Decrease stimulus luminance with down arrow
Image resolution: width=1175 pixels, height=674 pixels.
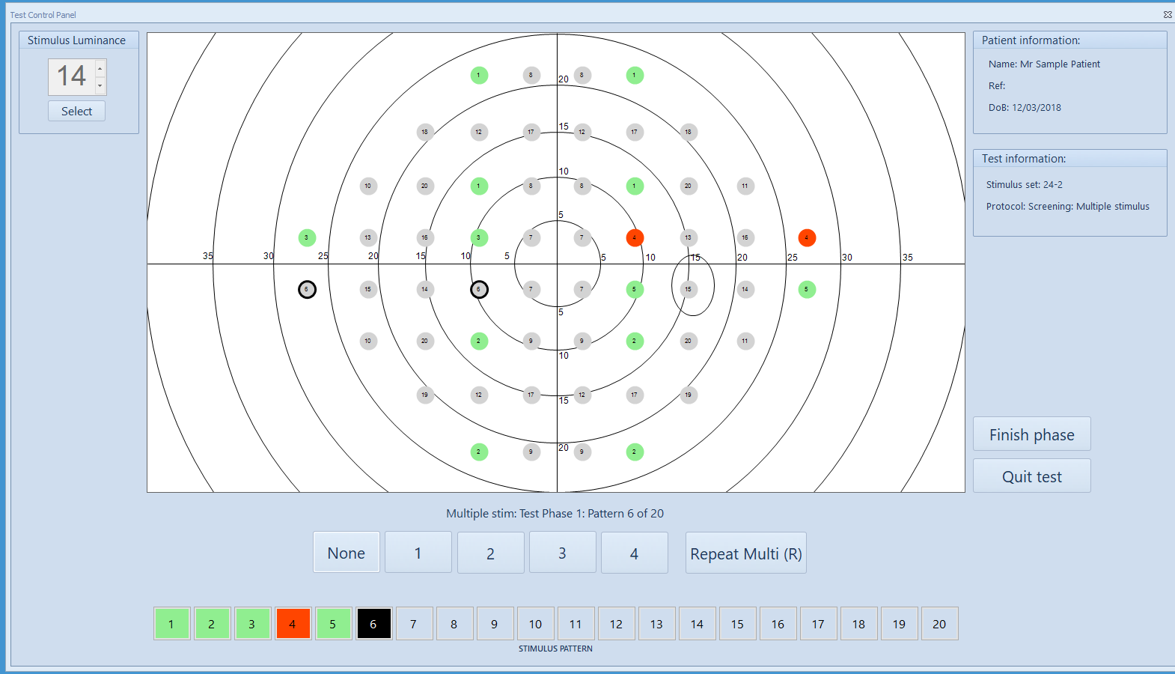coord(100,85)
